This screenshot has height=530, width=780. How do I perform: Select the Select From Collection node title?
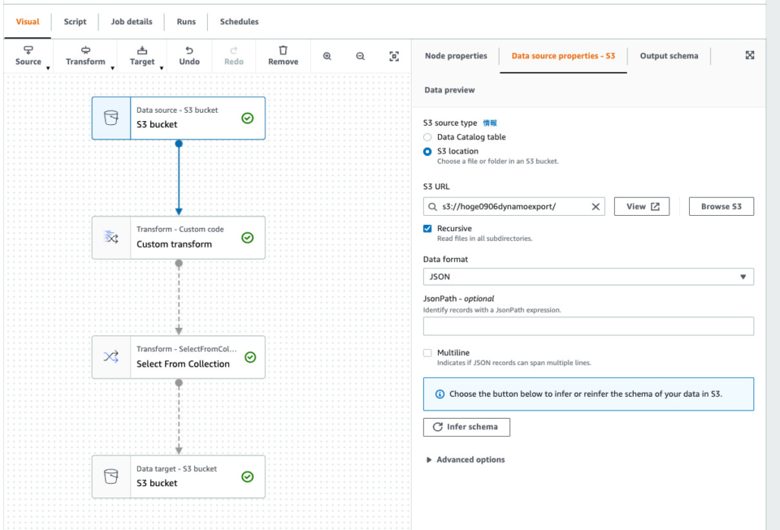[x=183, y=364]
